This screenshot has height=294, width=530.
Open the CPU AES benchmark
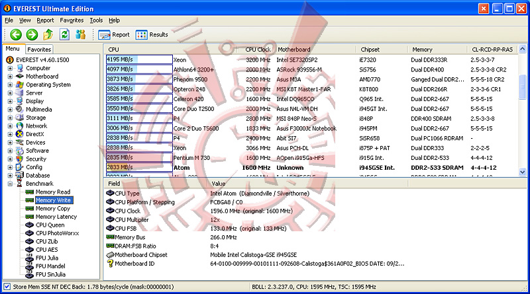(x=46, y=250)
